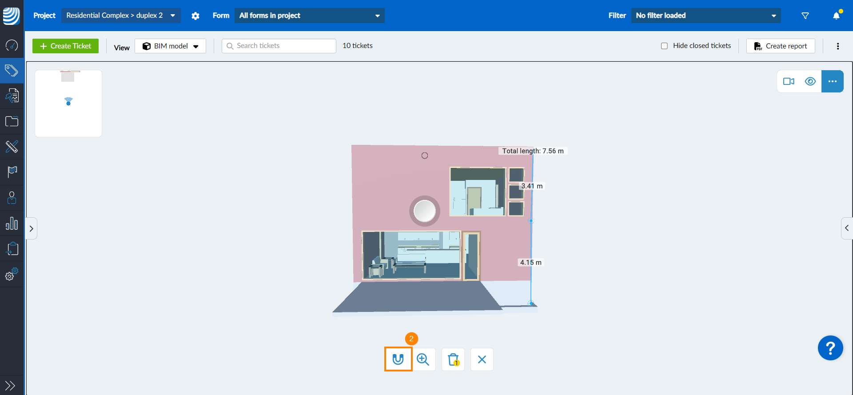This screenshot has width=853, height=395.
Task: Open the No filter loaded dropdown
Action: [706, 16]
